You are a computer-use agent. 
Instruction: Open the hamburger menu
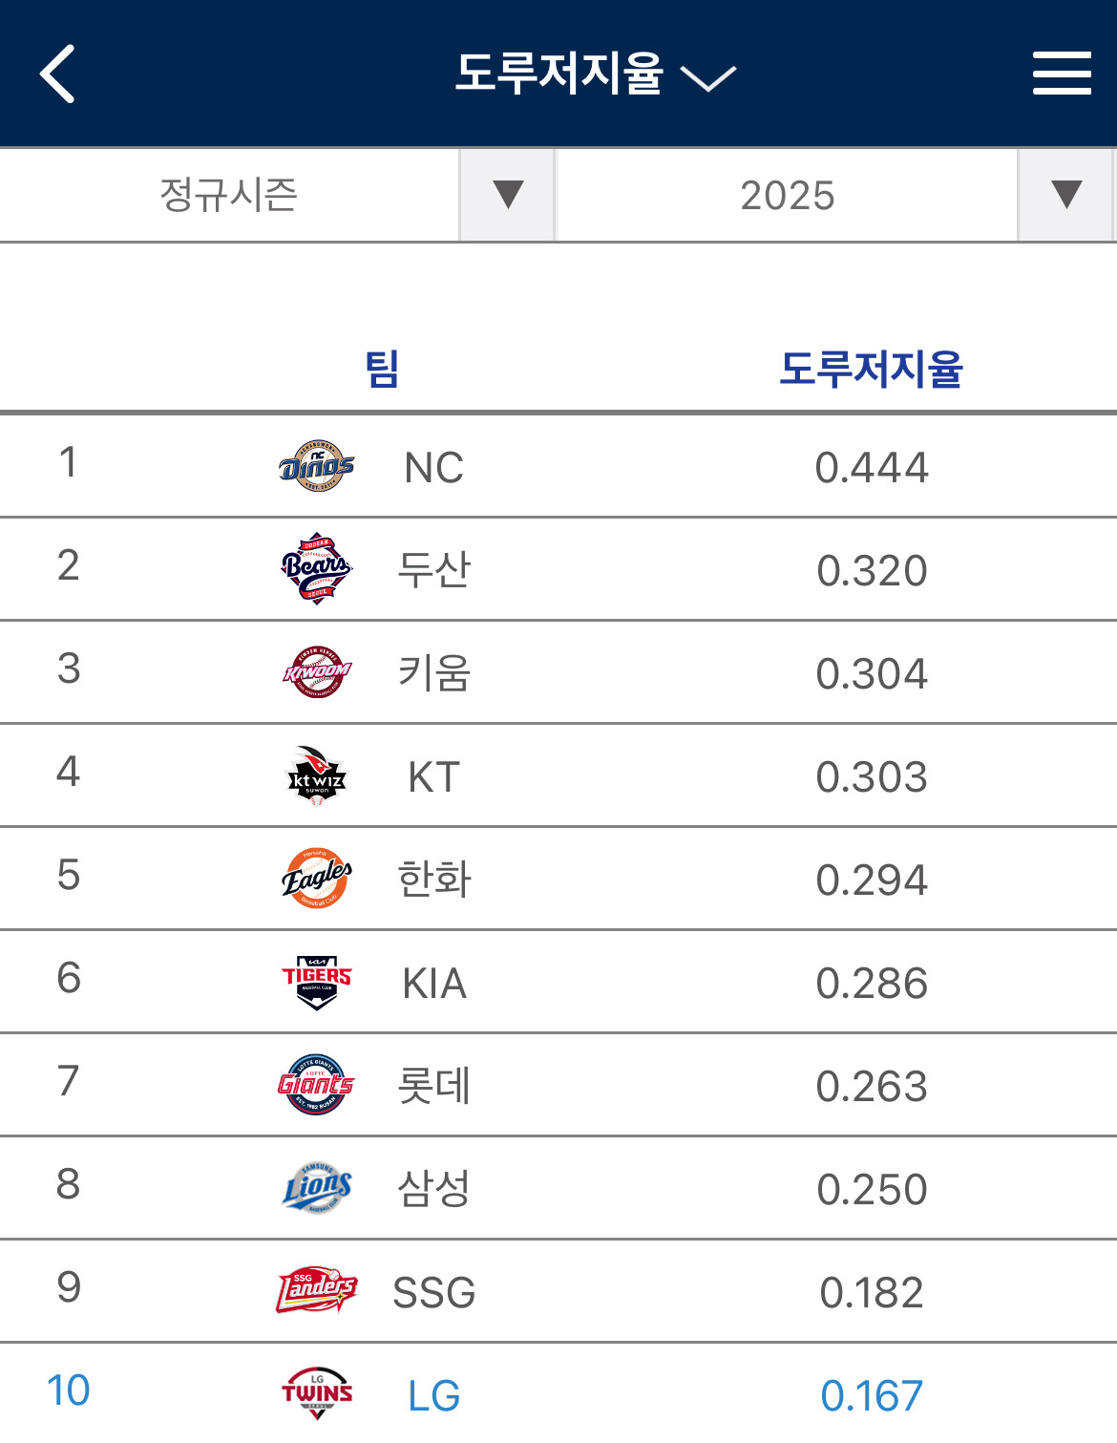[x=1062, y=74]
